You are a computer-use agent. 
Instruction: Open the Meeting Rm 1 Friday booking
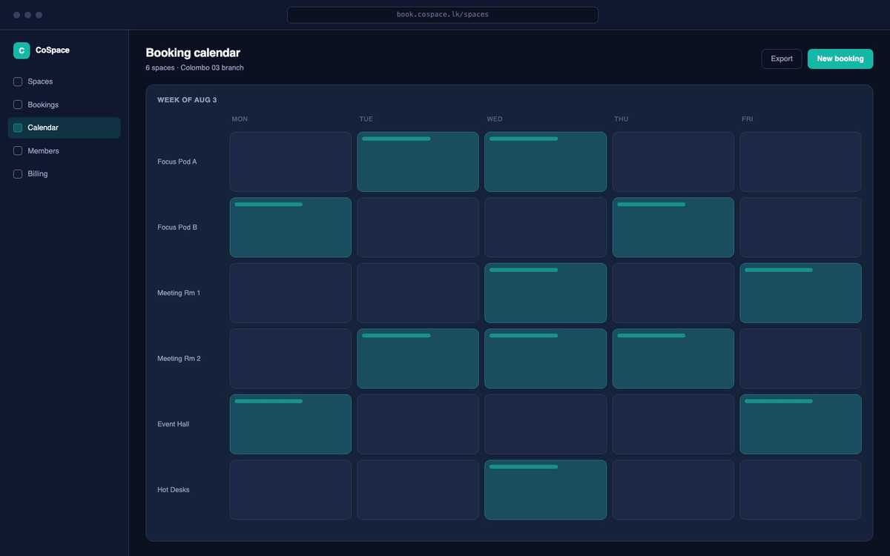[x=801, y=293]
